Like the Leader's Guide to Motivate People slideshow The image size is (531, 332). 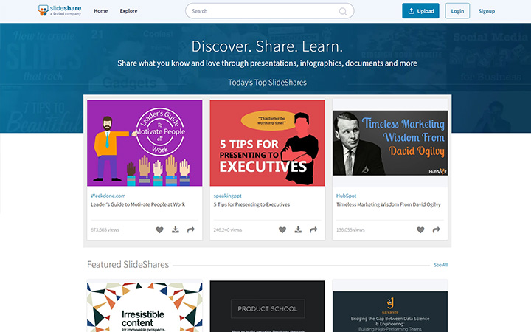point(160,230)
